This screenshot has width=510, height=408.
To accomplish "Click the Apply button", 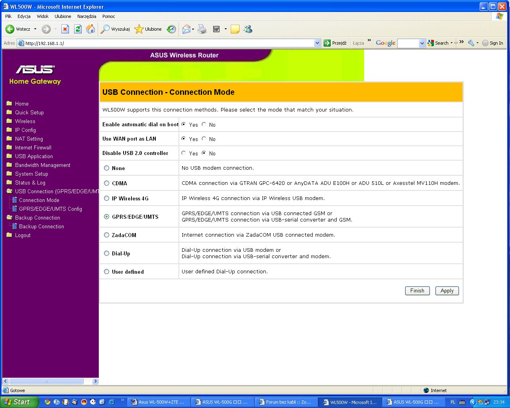I will (x=447, y=291).
